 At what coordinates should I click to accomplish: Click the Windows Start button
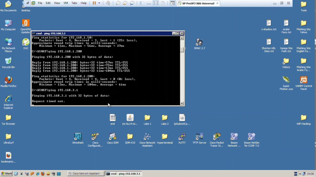[x=6, y=174]
